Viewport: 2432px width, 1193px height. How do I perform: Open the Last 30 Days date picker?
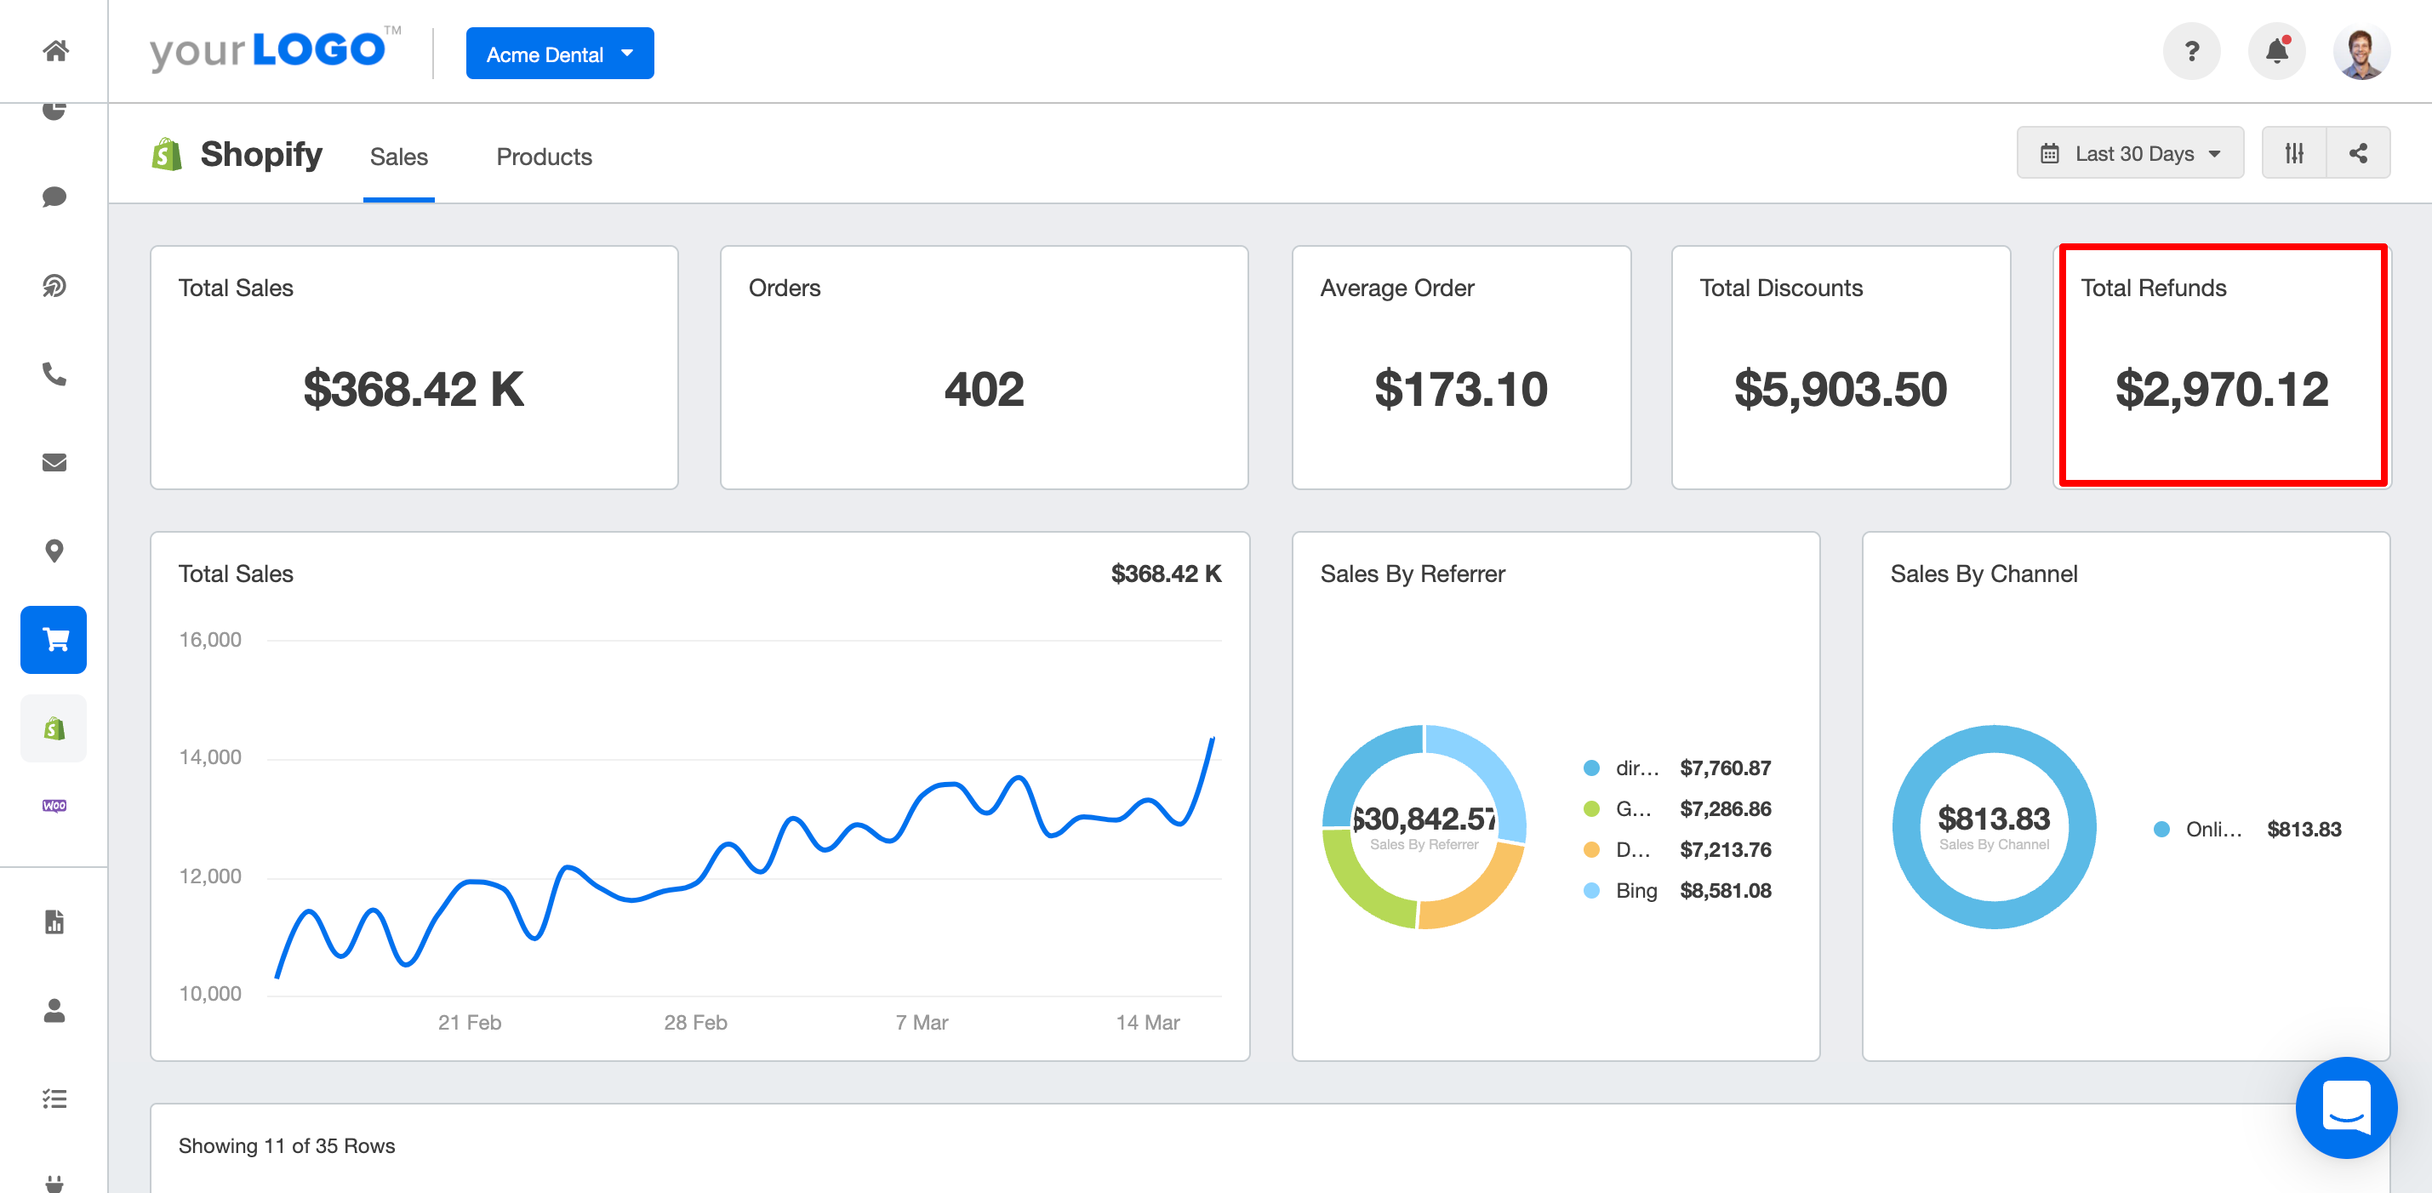pyautogui.click(x=2130, y=153)
